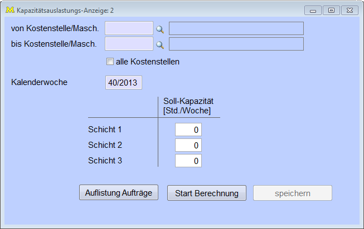Click the bis Kostenstelle description box
The image size is (364, 229).
click(236, 44)
